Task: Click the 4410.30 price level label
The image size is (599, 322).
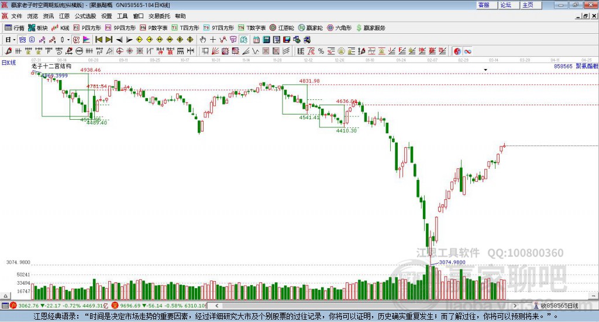Action: click(346, 130)
